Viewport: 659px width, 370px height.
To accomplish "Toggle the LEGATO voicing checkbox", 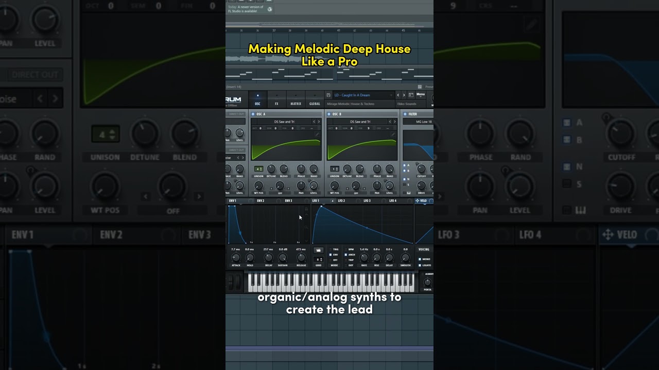I will coord(420,265).
